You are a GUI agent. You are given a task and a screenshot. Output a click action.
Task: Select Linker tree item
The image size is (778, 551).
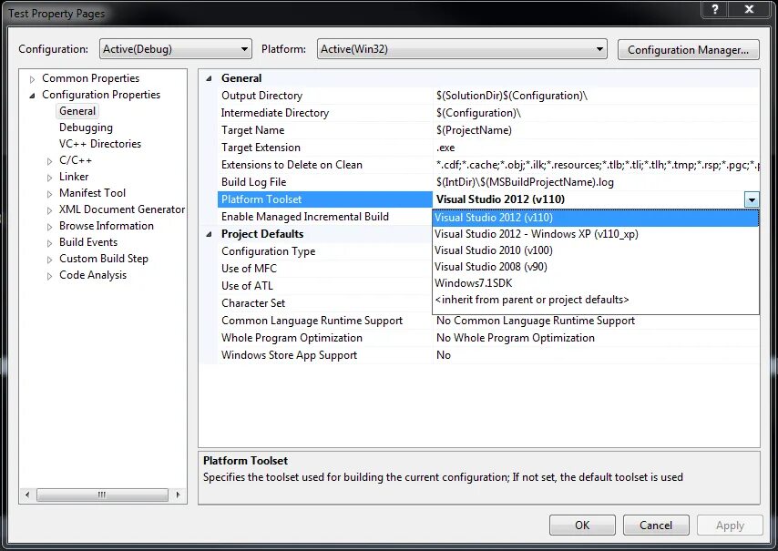pyautogui.click(x=74, y=177)
